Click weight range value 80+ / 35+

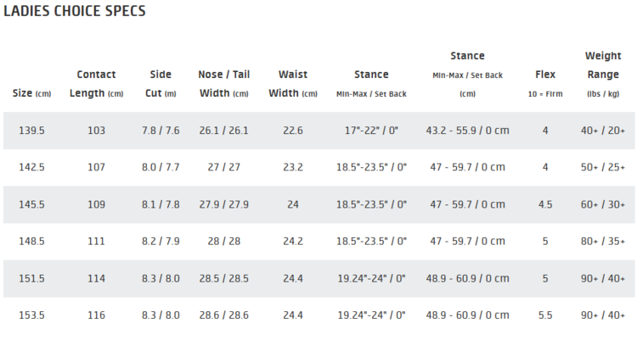[x=603, y=242]
